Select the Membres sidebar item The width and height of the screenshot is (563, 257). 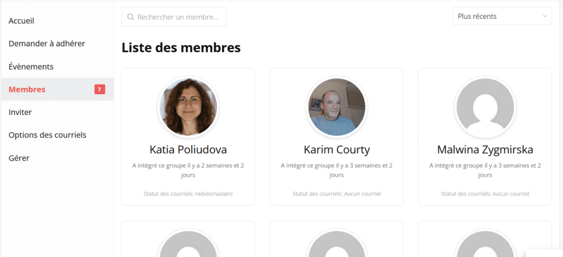27,89
